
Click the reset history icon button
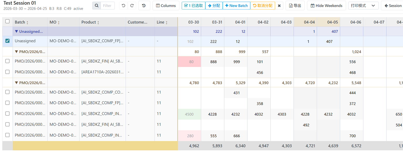click(144, 6)
